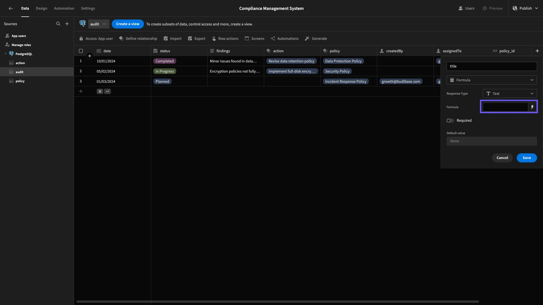Click Generate wand item

tap(316, 39)
